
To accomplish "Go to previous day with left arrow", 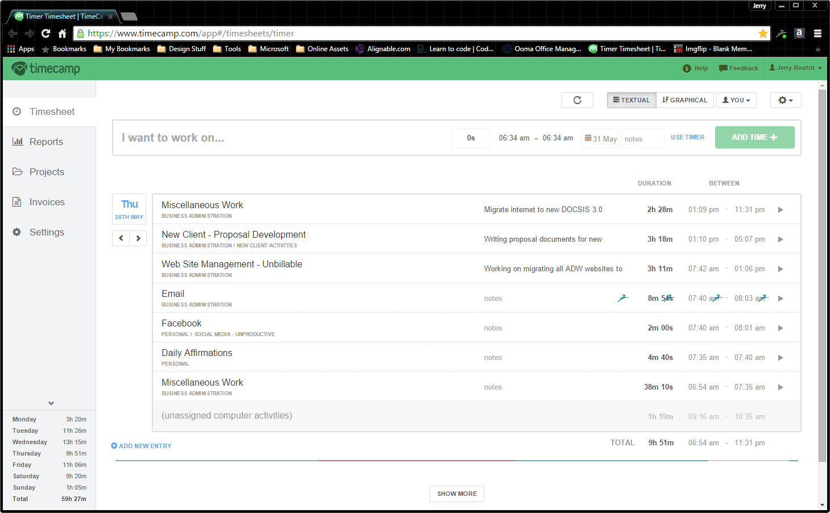I will tap(121, 238).
